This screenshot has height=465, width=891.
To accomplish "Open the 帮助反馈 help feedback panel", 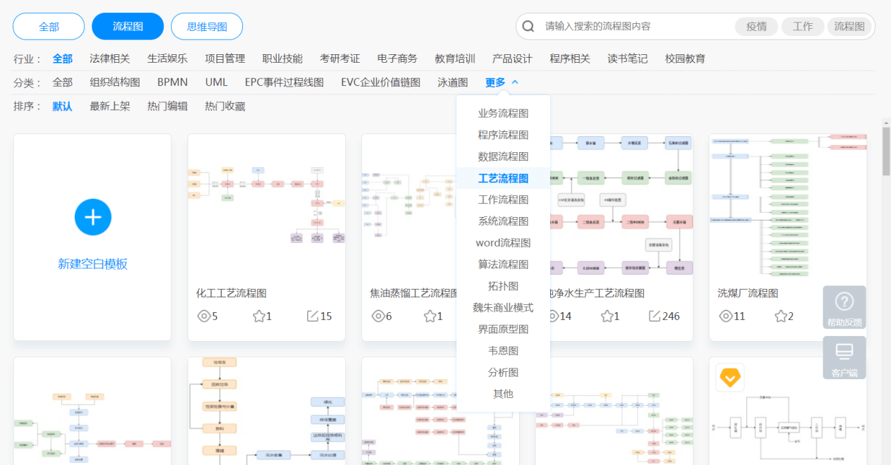I will click(843, 307).
